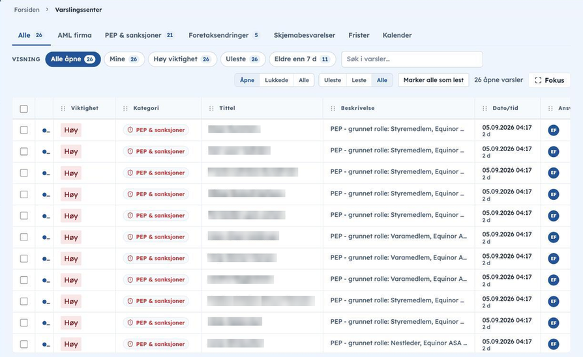583x357 pixels.
Task: Click drag handle icon beside Kategori header
Action: point(125,109)
